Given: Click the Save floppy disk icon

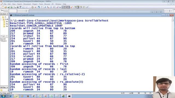Looking at the screenshot, I should pyautogui.click(x=8, y=7).
